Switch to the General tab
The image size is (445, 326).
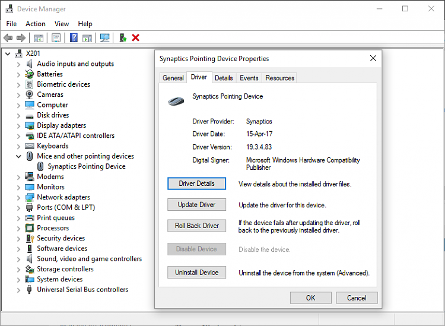tap(173, 78)
